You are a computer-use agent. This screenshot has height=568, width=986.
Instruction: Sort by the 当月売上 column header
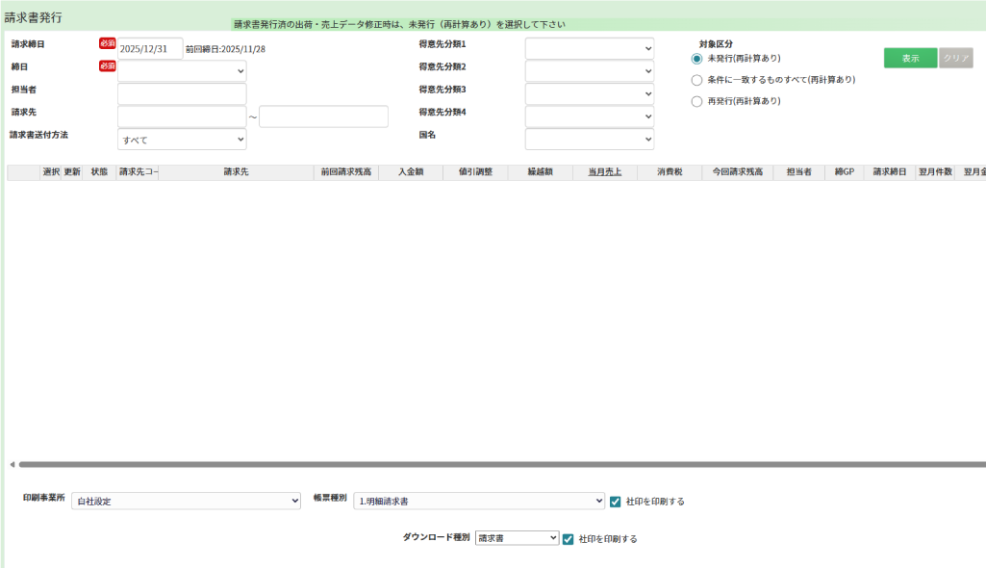[x=604, y=172]
